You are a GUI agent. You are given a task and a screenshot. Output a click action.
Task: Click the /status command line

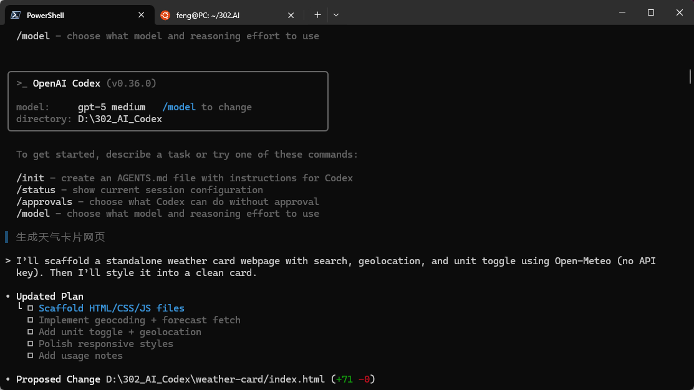coord(140,190)
